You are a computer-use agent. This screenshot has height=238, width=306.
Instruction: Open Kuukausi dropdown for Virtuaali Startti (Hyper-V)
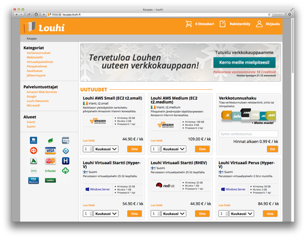[x=106, y=214]
